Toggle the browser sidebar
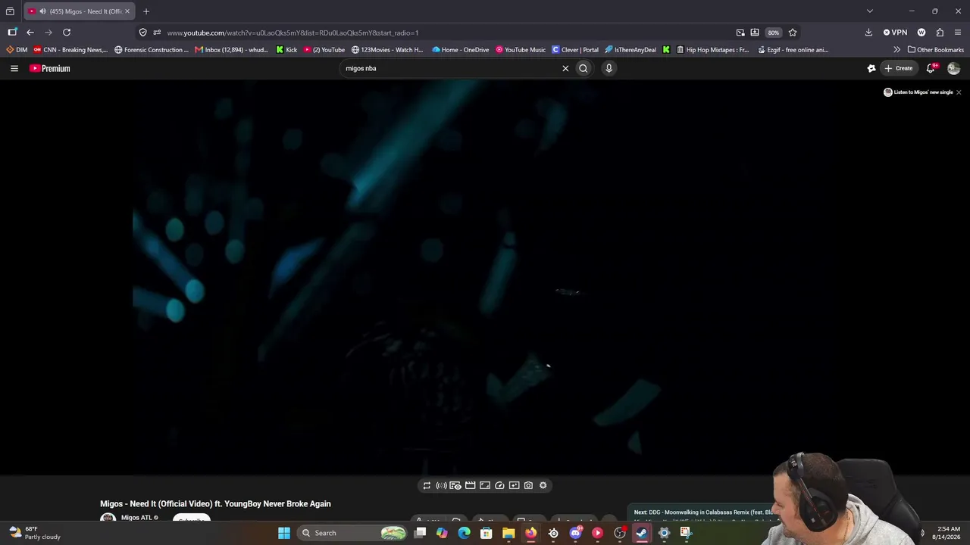The height and width of the screenshot is (545, 970). pyautogui.click(x=12, y=33)
